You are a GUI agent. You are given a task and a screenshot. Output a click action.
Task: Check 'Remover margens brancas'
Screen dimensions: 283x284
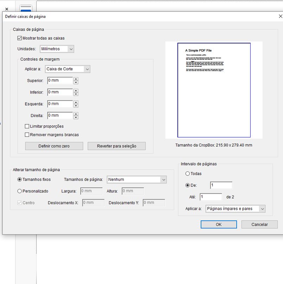(27, 134)
